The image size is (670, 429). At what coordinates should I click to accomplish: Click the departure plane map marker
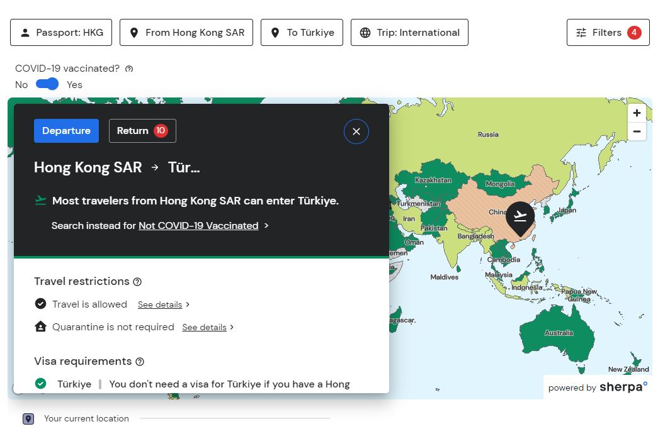[x=520, y=218]
